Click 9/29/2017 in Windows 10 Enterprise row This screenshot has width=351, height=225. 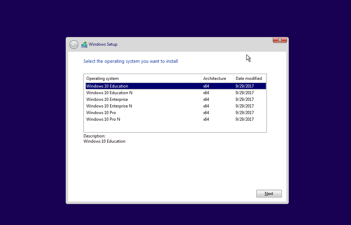[x=244, y=99]
